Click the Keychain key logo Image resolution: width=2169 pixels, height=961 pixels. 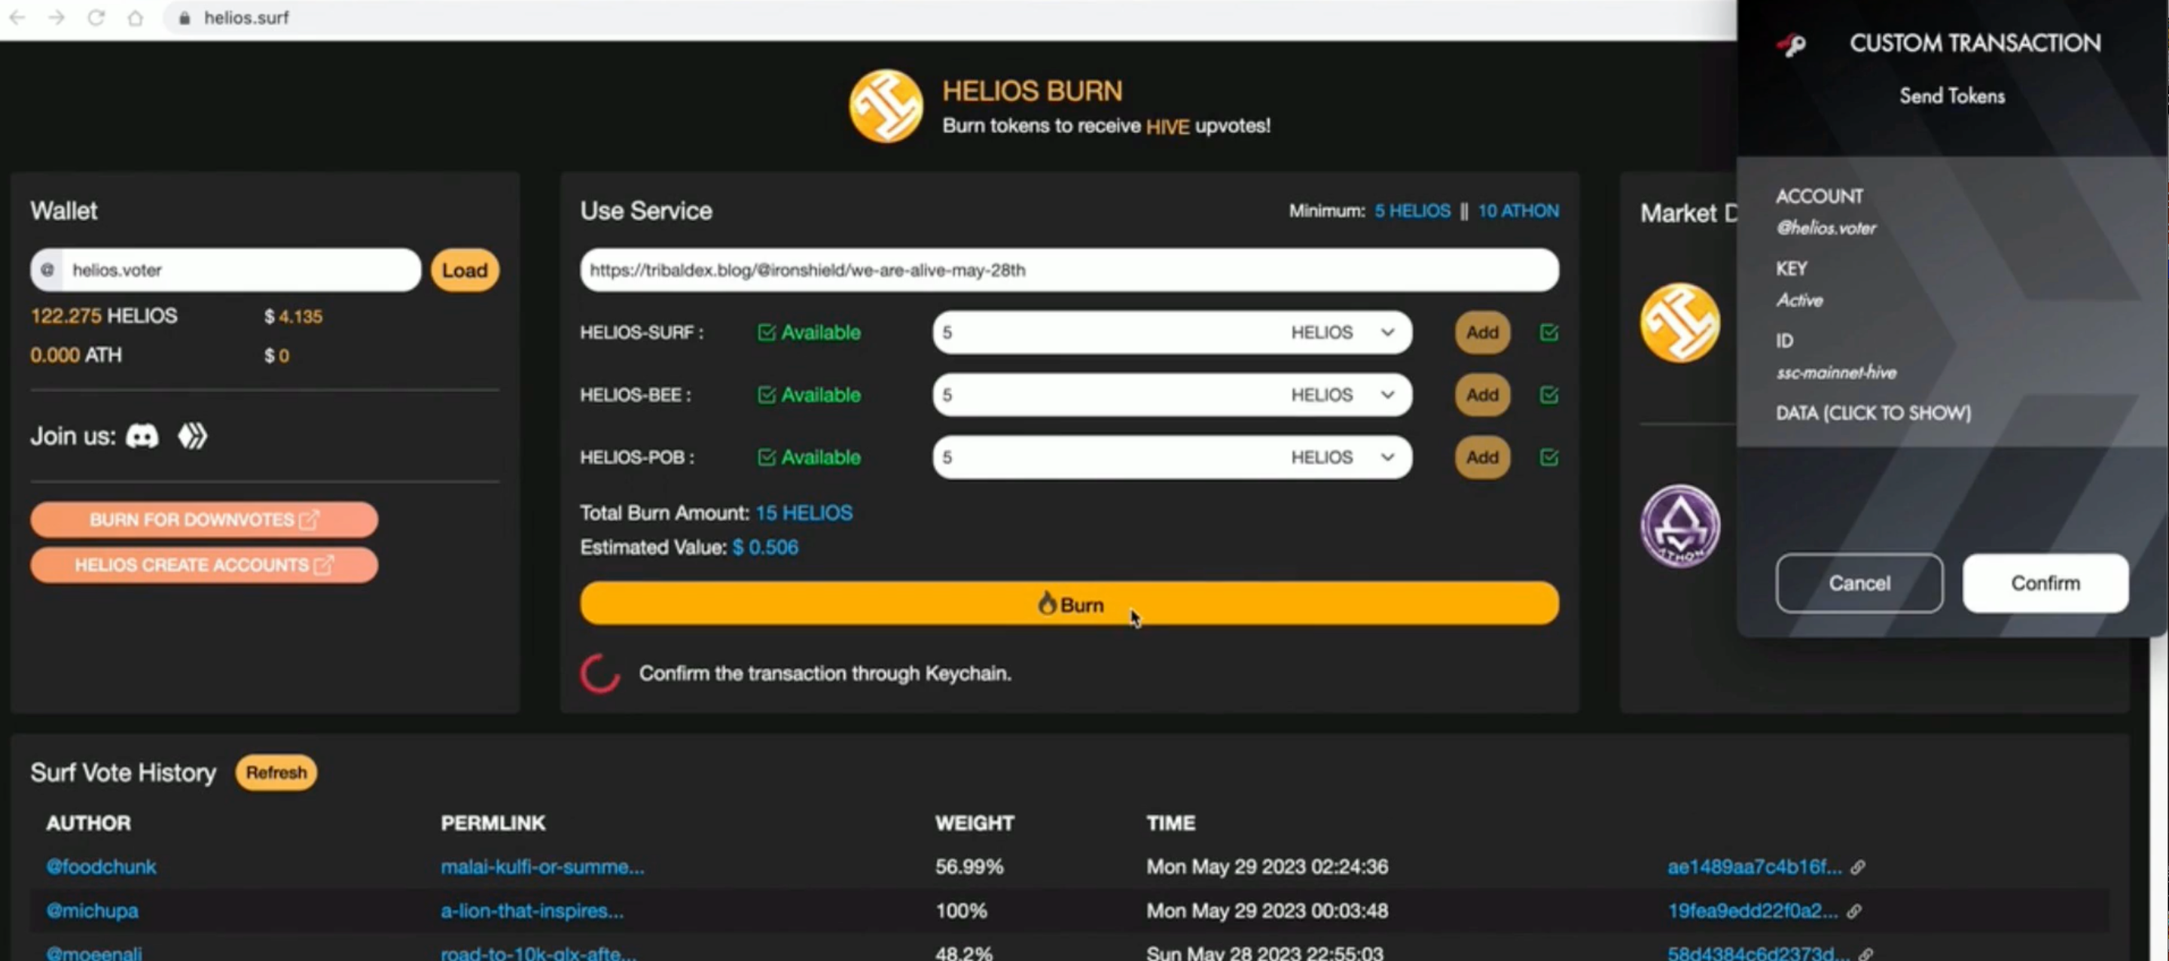pyautogui.click(x=1791, y=44)
